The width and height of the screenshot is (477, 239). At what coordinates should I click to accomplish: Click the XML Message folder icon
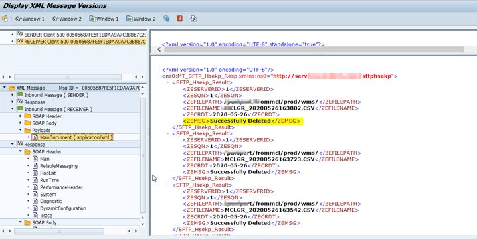[11, 88]
